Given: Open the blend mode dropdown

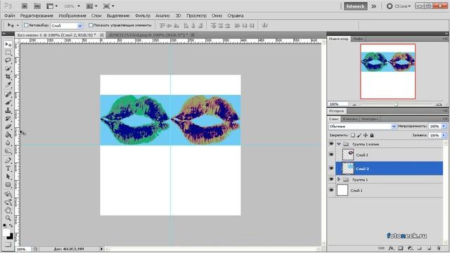Looking at the screenshot, I should click(362, 126).
